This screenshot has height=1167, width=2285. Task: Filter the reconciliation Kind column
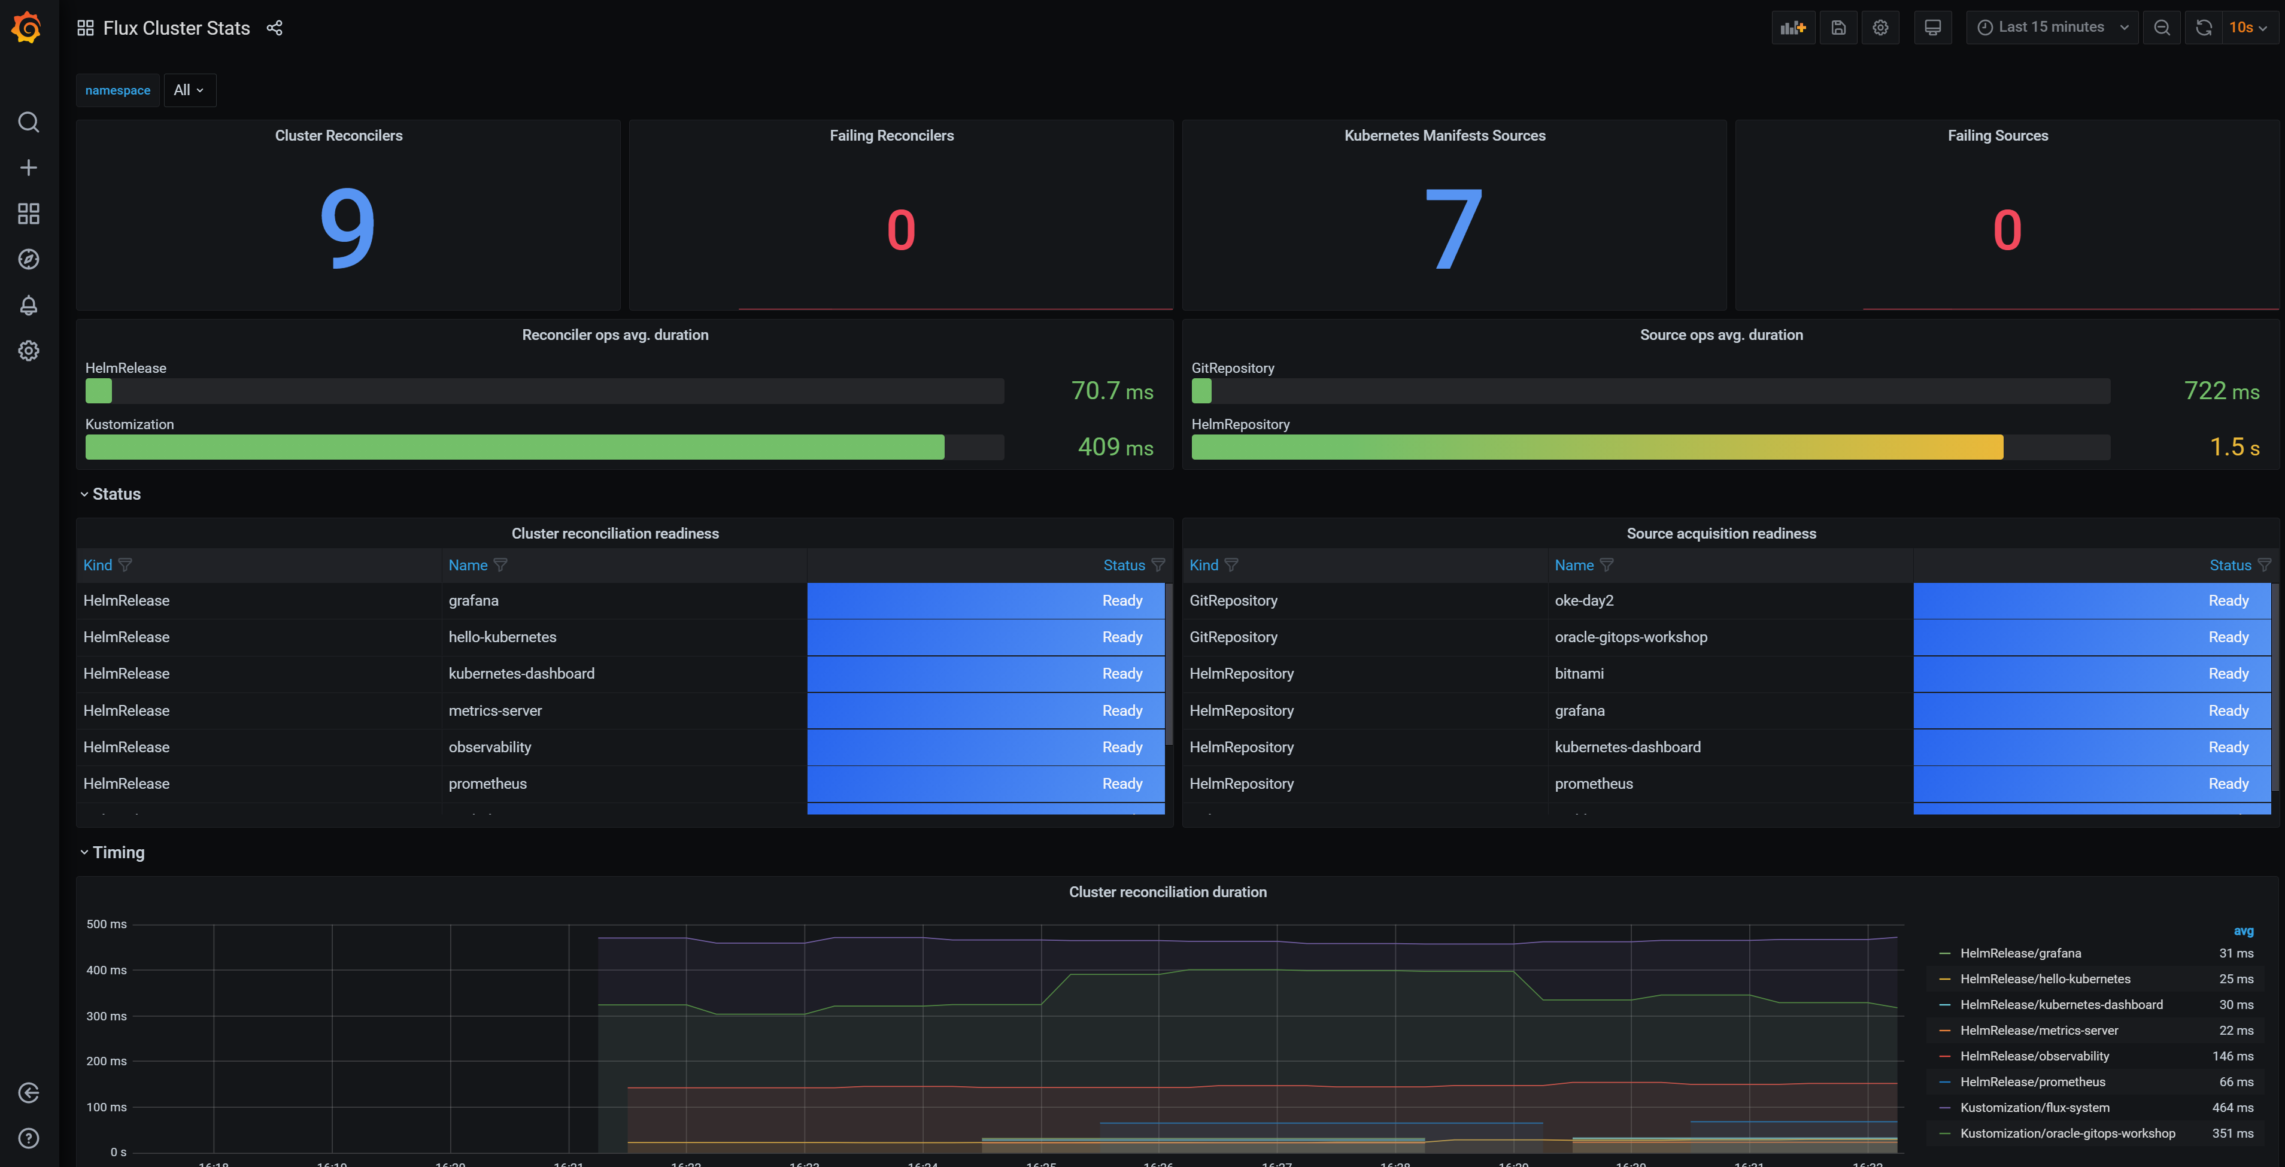[x=125, y=565]
